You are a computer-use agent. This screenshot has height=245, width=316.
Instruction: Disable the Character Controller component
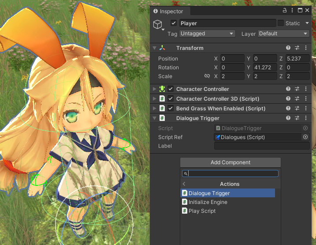pyautogui.click(x=171, y=89)
